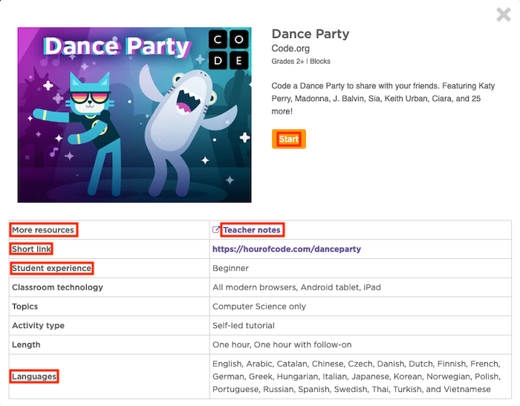
Task: Click the 'Computer Science only' value
Action: pos(259,307)
